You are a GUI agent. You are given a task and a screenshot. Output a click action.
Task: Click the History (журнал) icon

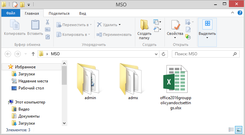tap(188, 37)
